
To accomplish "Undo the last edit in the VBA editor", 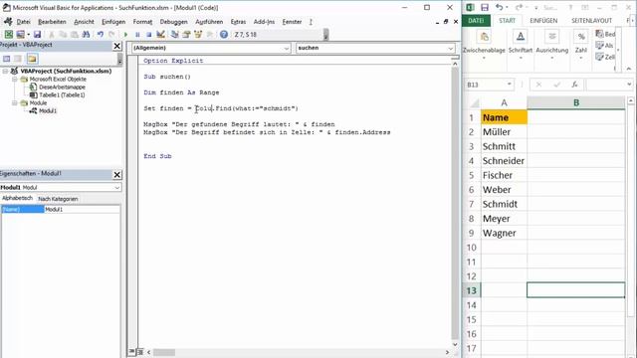I will coord(100,35).
